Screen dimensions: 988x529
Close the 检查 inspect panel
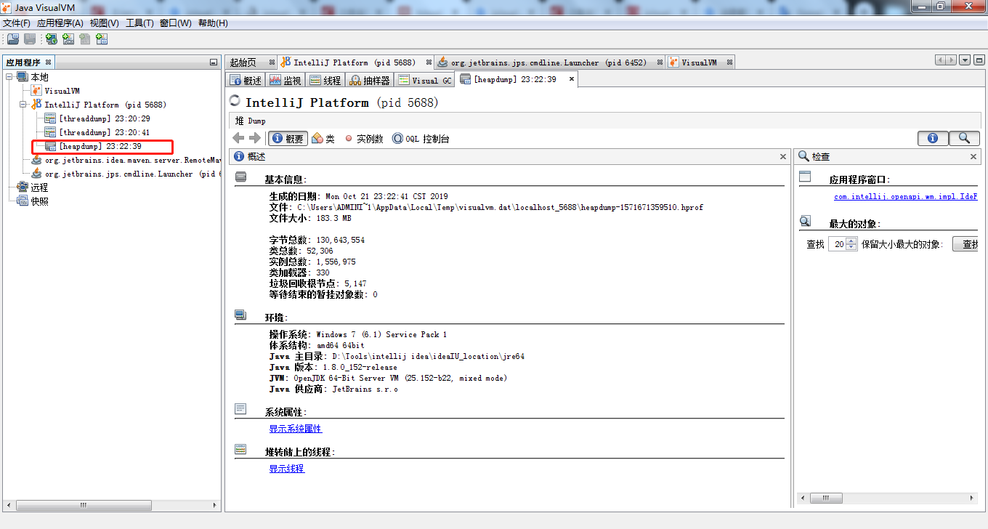[974, 156]
